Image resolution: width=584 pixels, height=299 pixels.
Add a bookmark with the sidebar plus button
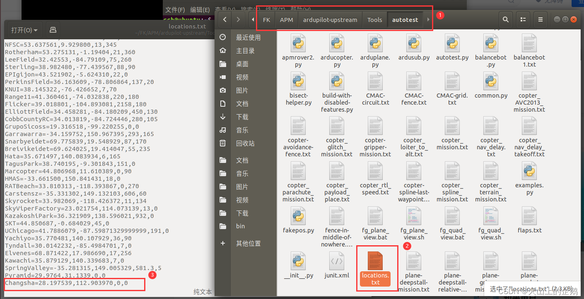pyautogui.click(x=222, y=243)
